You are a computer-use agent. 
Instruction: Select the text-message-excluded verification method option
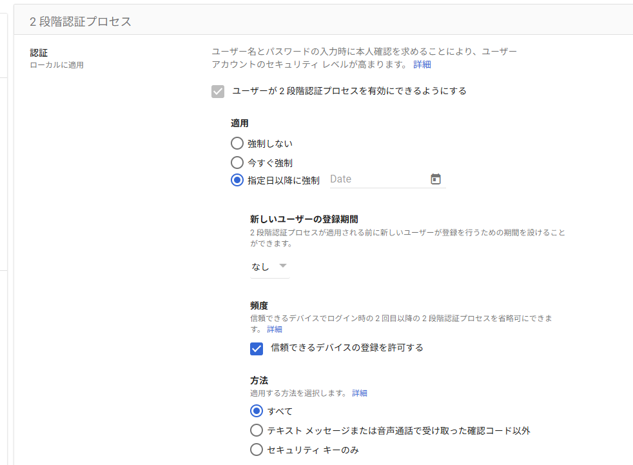pos(257,430)
